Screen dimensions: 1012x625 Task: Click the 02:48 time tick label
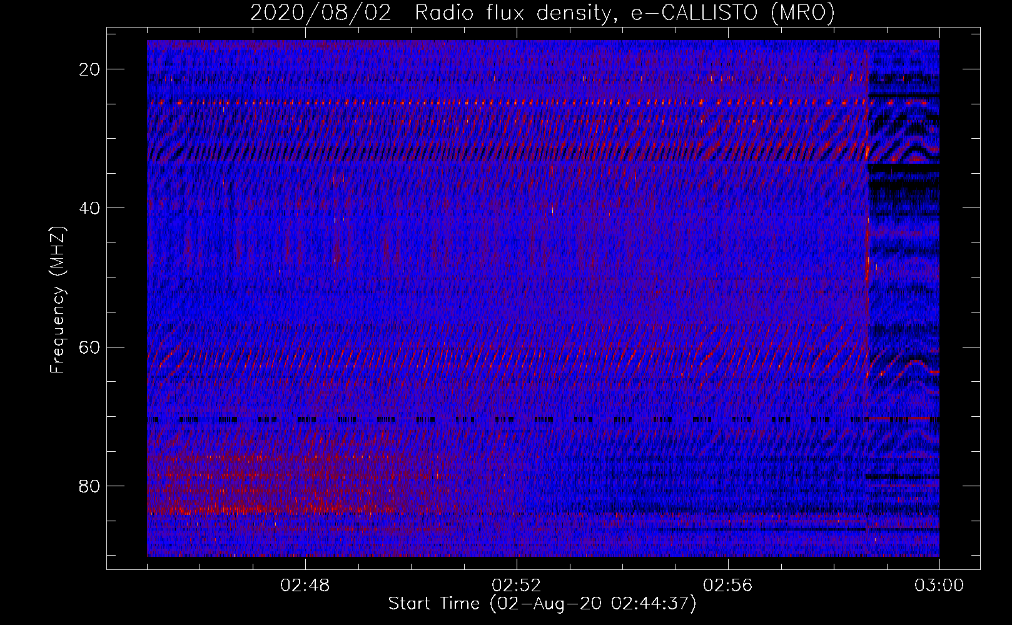[305, 586]
